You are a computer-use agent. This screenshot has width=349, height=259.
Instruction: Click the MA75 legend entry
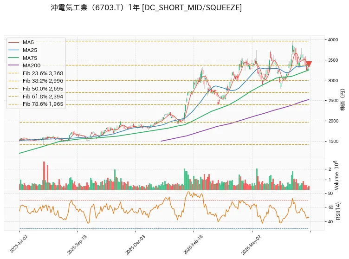click(23, 58)
